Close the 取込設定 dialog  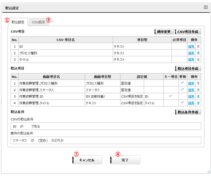(x=206, y=7)
